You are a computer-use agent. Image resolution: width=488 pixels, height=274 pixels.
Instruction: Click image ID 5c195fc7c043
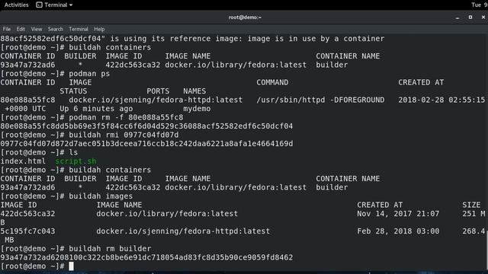click(x=27, y=231)
